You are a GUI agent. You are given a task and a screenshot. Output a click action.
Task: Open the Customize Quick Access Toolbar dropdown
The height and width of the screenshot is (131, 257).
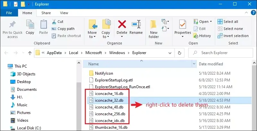click(x=29, y=5)
